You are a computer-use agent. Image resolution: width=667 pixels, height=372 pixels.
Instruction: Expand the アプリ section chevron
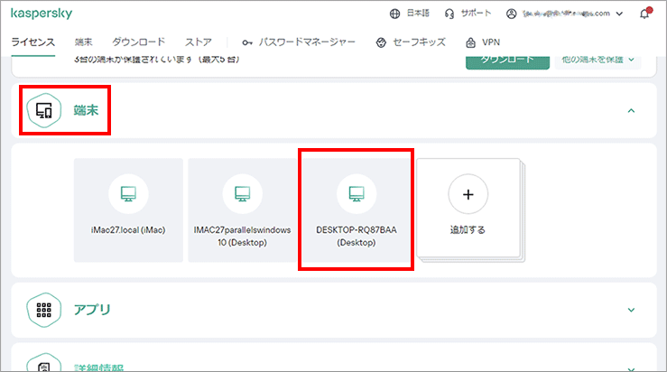point(631,310)
